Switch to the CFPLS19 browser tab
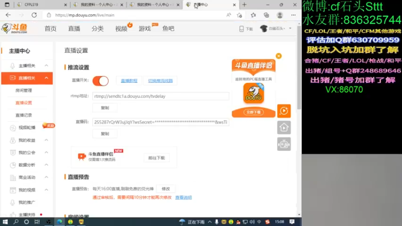The height and width of the screenshot is (226, 402). click(x=42, y=5)
